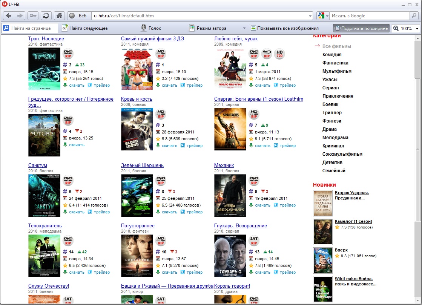Image resolution: width=422 pixels, height=305 pixels.
Task: Open Вторая Ударная. Преданная а... link
Action: tap(352, 195)
